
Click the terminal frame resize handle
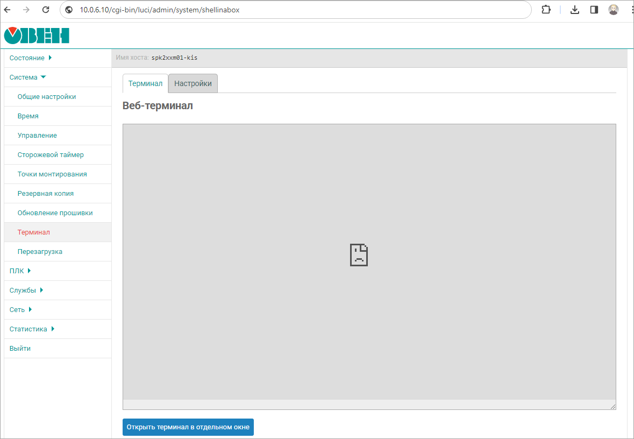point(612,406)
